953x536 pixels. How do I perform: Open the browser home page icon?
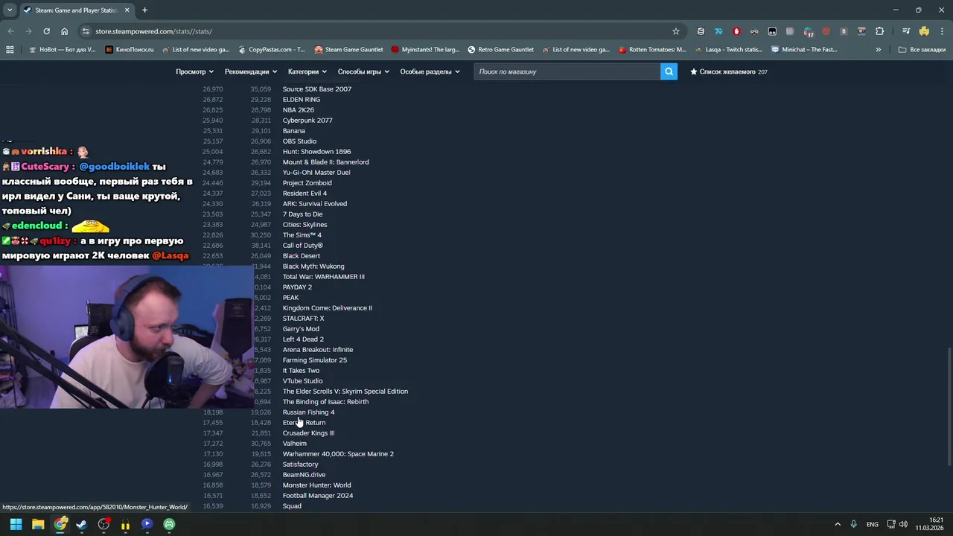(65, 31)
